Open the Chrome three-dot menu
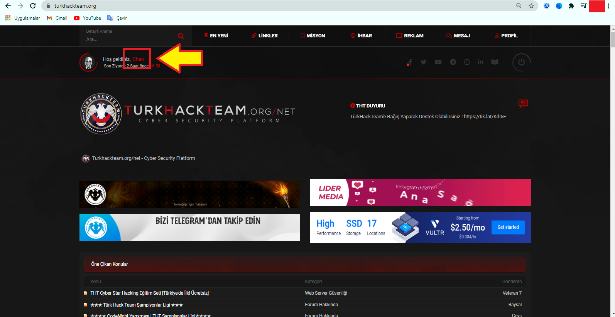The height and width of the screenshot is (317, 615). 609,6
